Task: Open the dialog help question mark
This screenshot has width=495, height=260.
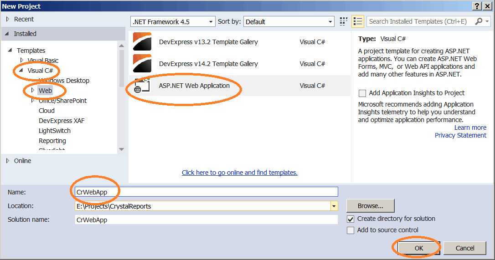Action: (x=477, y=6)
